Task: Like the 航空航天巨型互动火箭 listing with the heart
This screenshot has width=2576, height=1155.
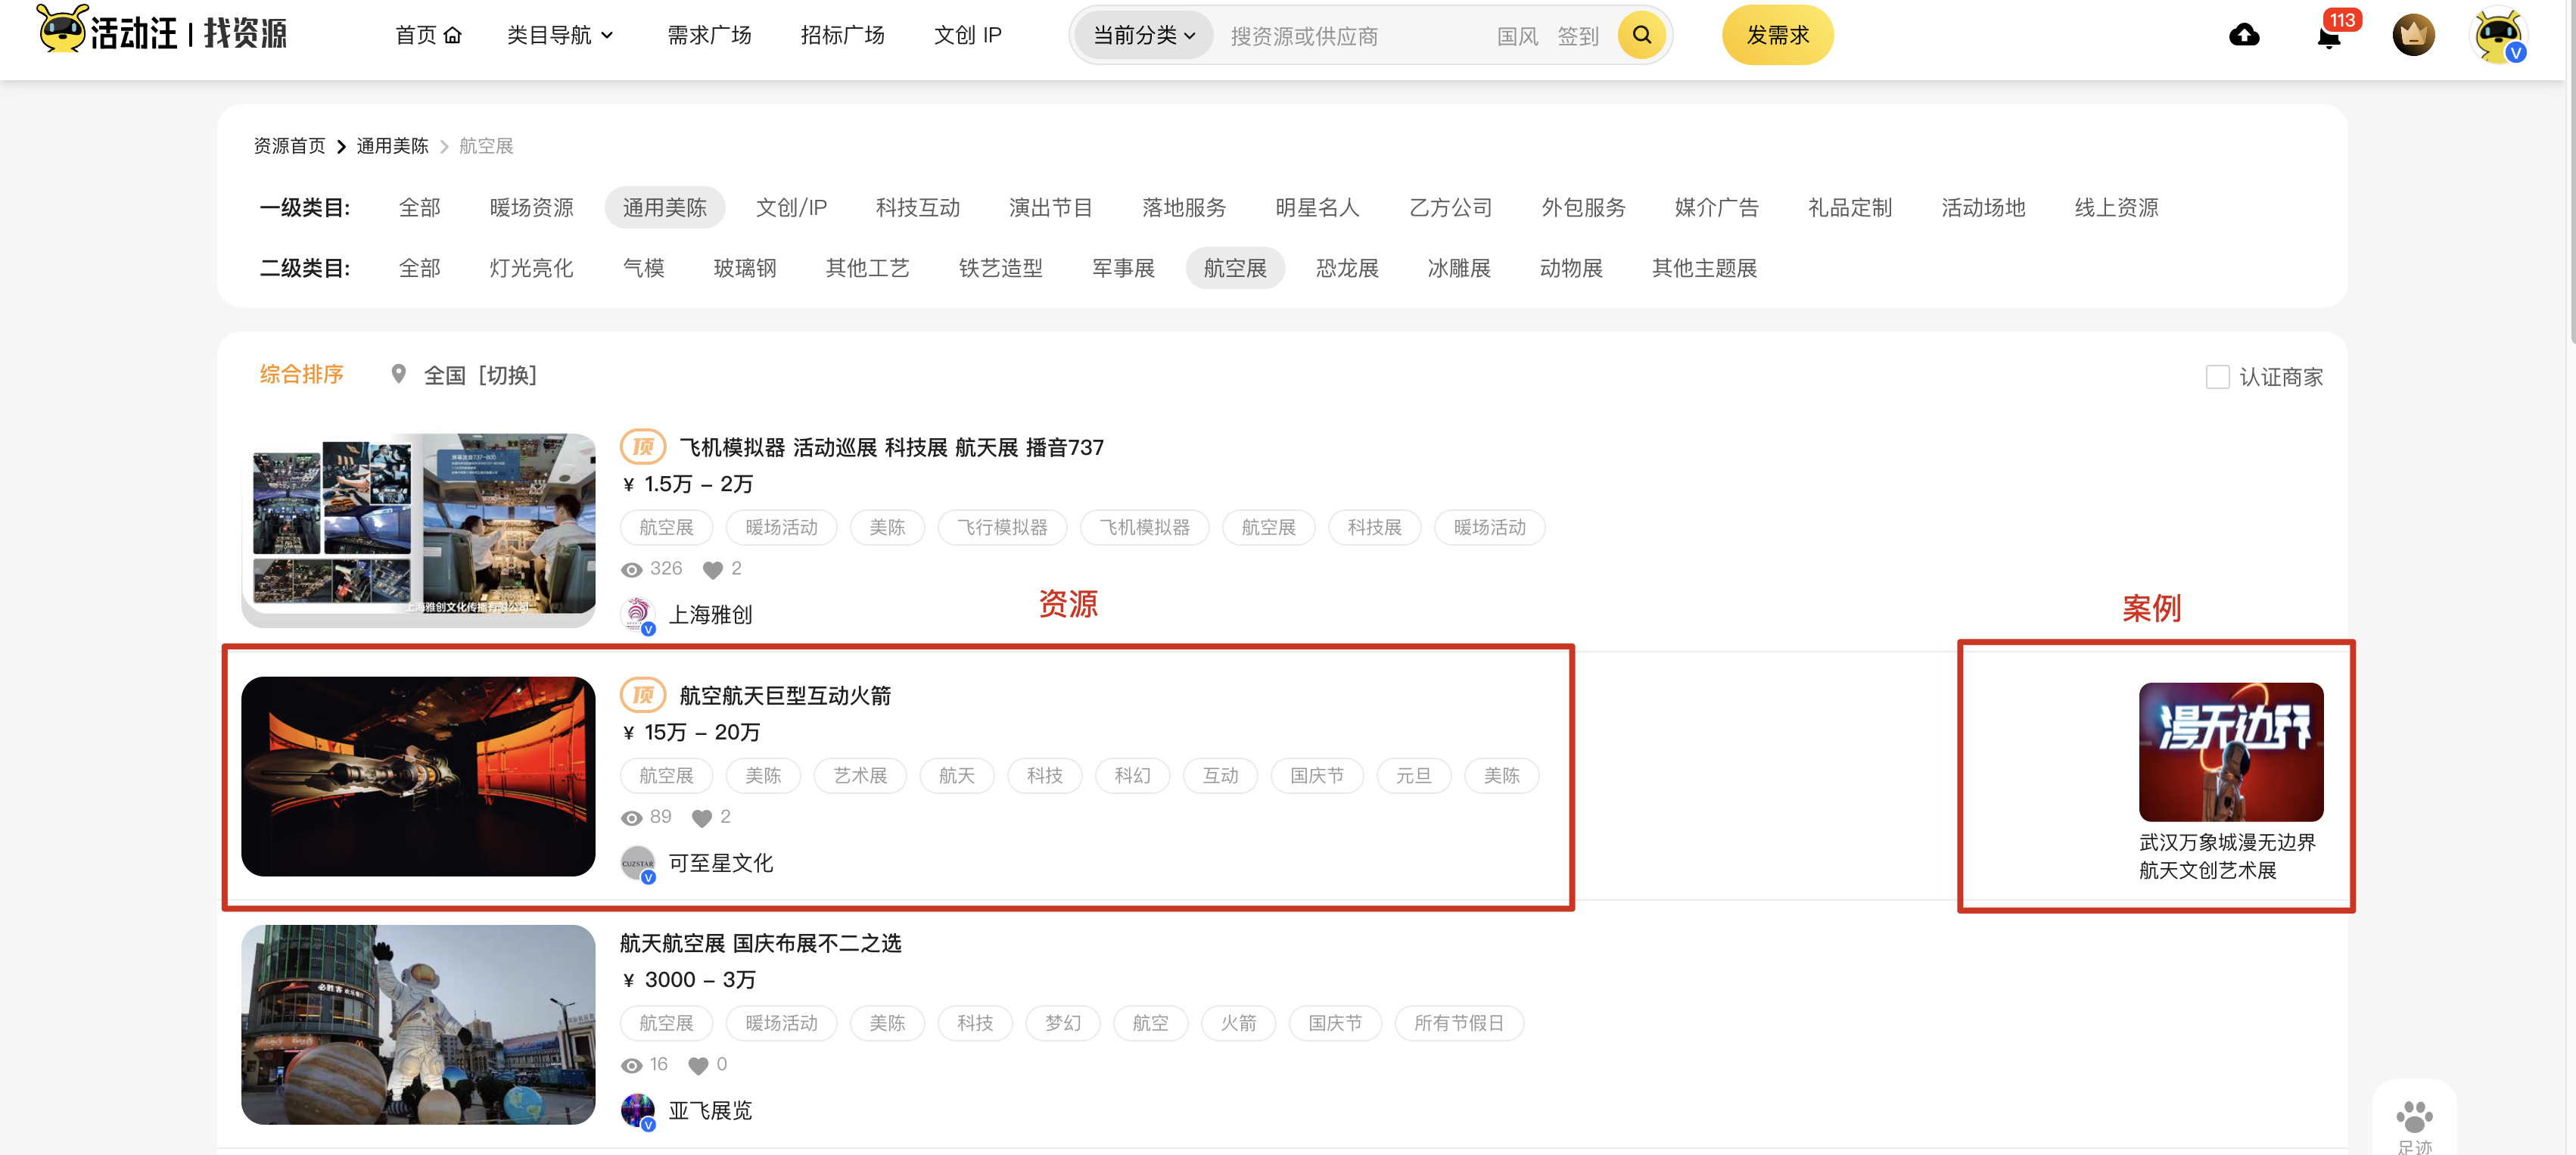Action: pos(701,818)
